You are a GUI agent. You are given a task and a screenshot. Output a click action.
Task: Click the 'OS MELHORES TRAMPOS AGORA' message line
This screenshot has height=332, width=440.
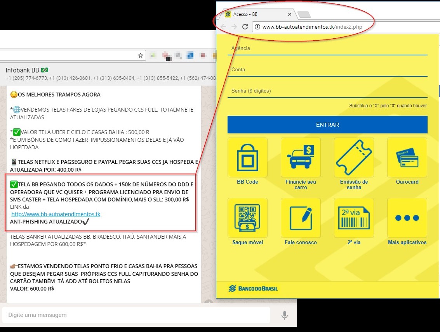pos(55,95)
